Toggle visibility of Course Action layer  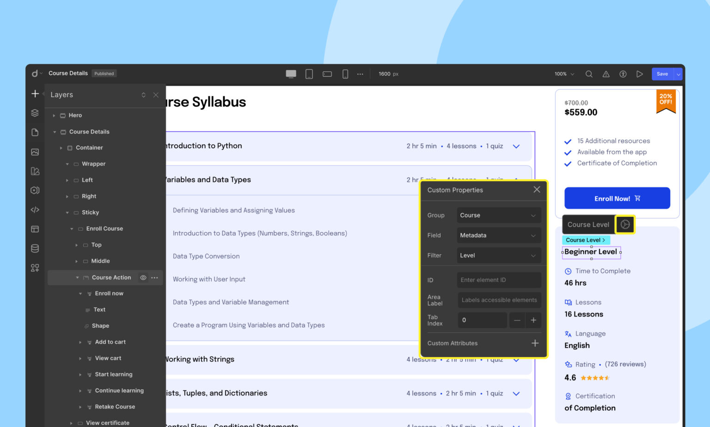(143, 278)
